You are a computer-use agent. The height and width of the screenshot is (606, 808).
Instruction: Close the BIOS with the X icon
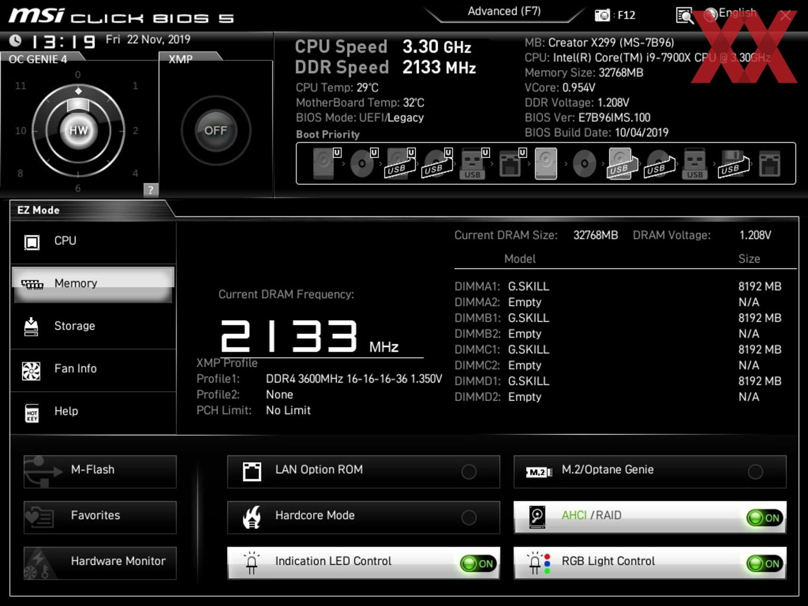[x=785, y=15]
